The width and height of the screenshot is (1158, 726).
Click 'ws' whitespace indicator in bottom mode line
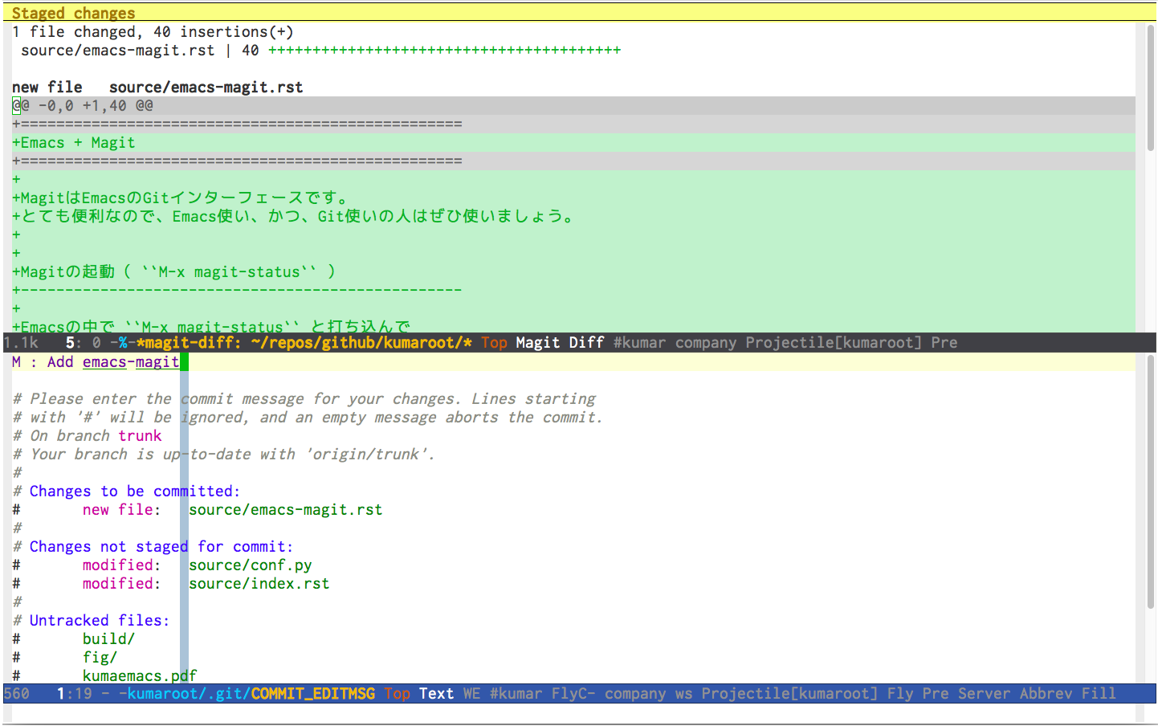[x=683, y=693]
